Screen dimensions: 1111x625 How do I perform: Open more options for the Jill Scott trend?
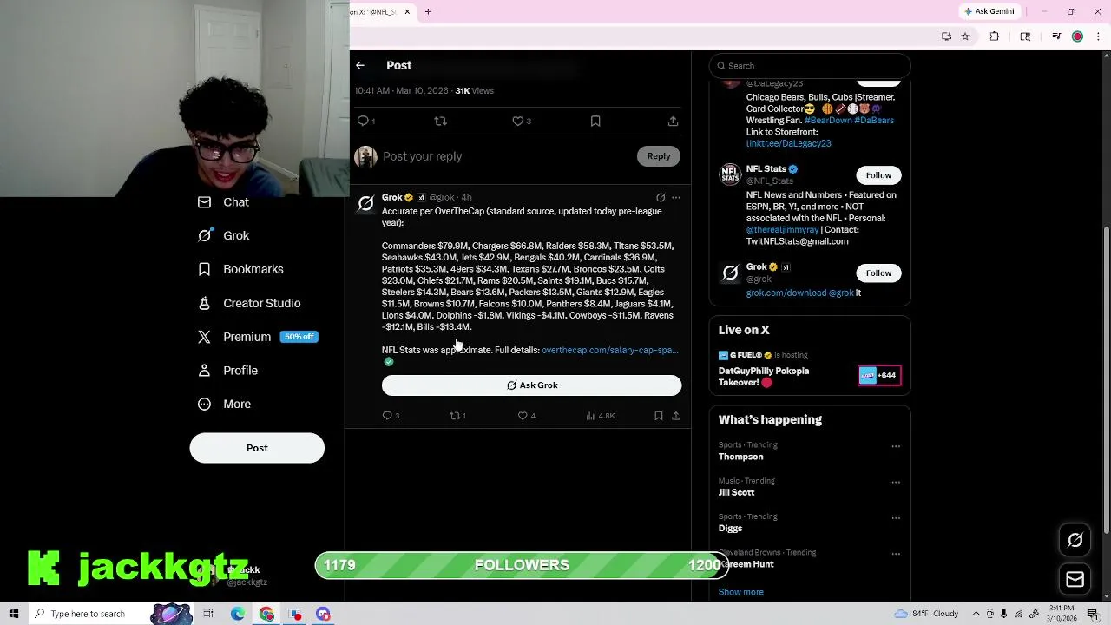coord(896,482)
